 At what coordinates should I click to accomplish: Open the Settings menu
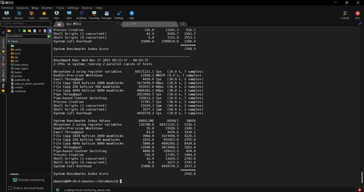point(73,8)
